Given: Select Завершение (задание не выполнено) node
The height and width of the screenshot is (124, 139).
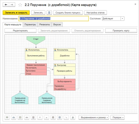Looking at the screenshot, I should [x=20, y=98].
